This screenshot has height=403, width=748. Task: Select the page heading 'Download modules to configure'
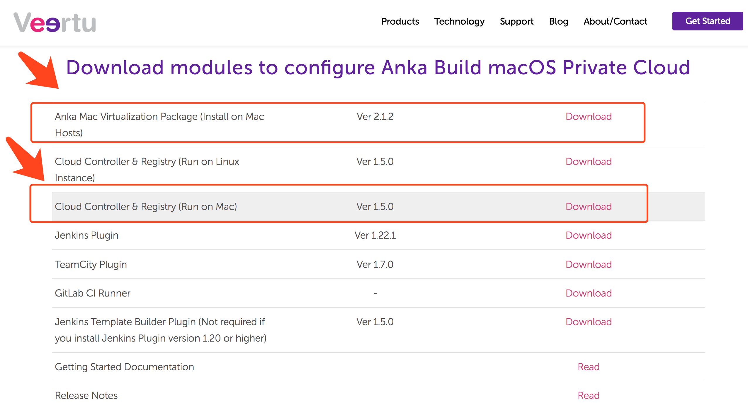[x=221, y=68]
